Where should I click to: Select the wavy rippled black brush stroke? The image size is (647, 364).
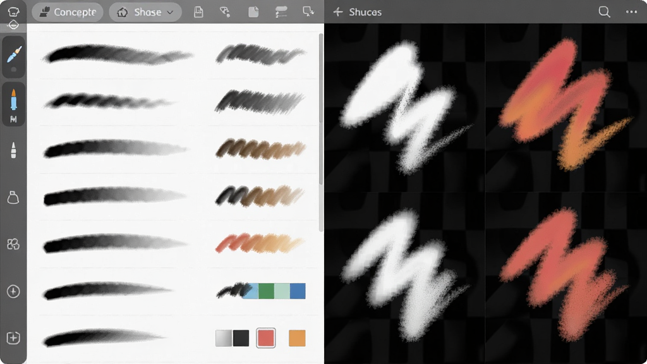tap(109, 102)
